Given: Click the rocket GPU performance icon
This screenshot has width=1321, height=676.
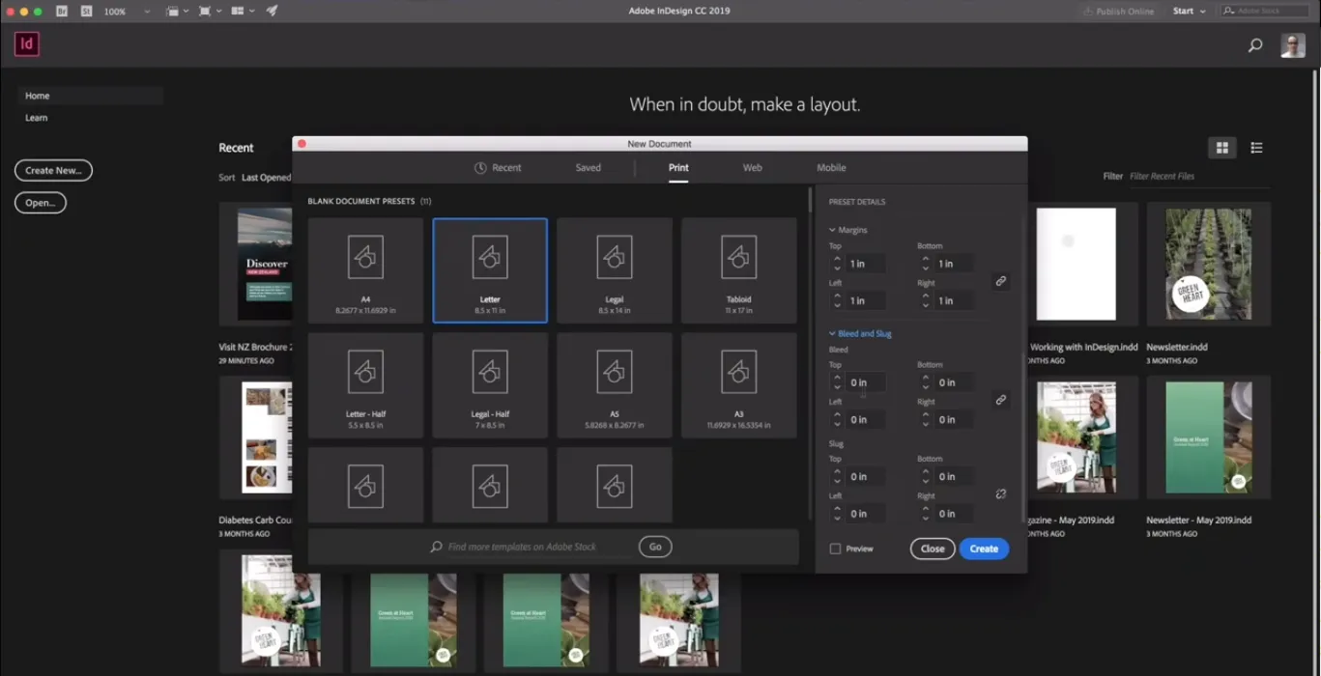Looking at the screenshot, I should tap(272, 12).
